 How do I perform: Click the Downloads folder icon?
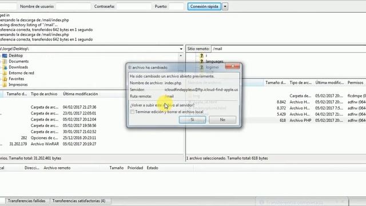click(x=5, y=68)
